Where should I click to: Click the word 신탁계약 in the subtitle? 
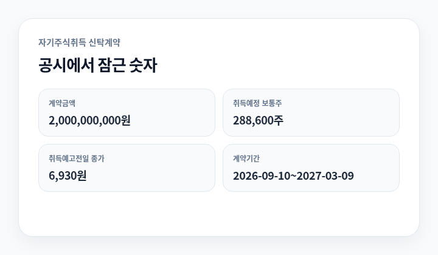(x=105, y=42)
